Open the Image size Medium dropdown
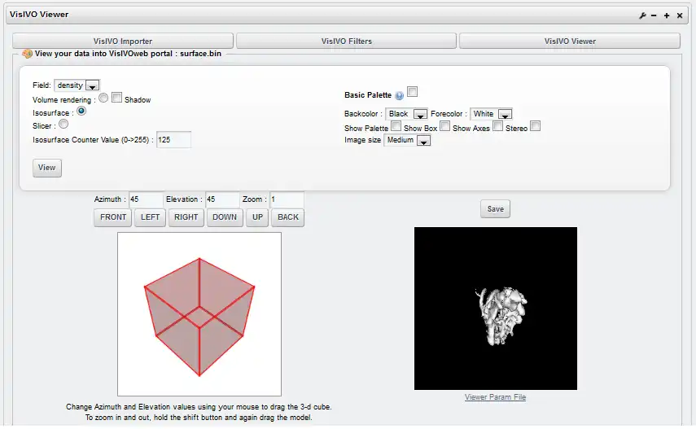 click(x=407, y=140)
